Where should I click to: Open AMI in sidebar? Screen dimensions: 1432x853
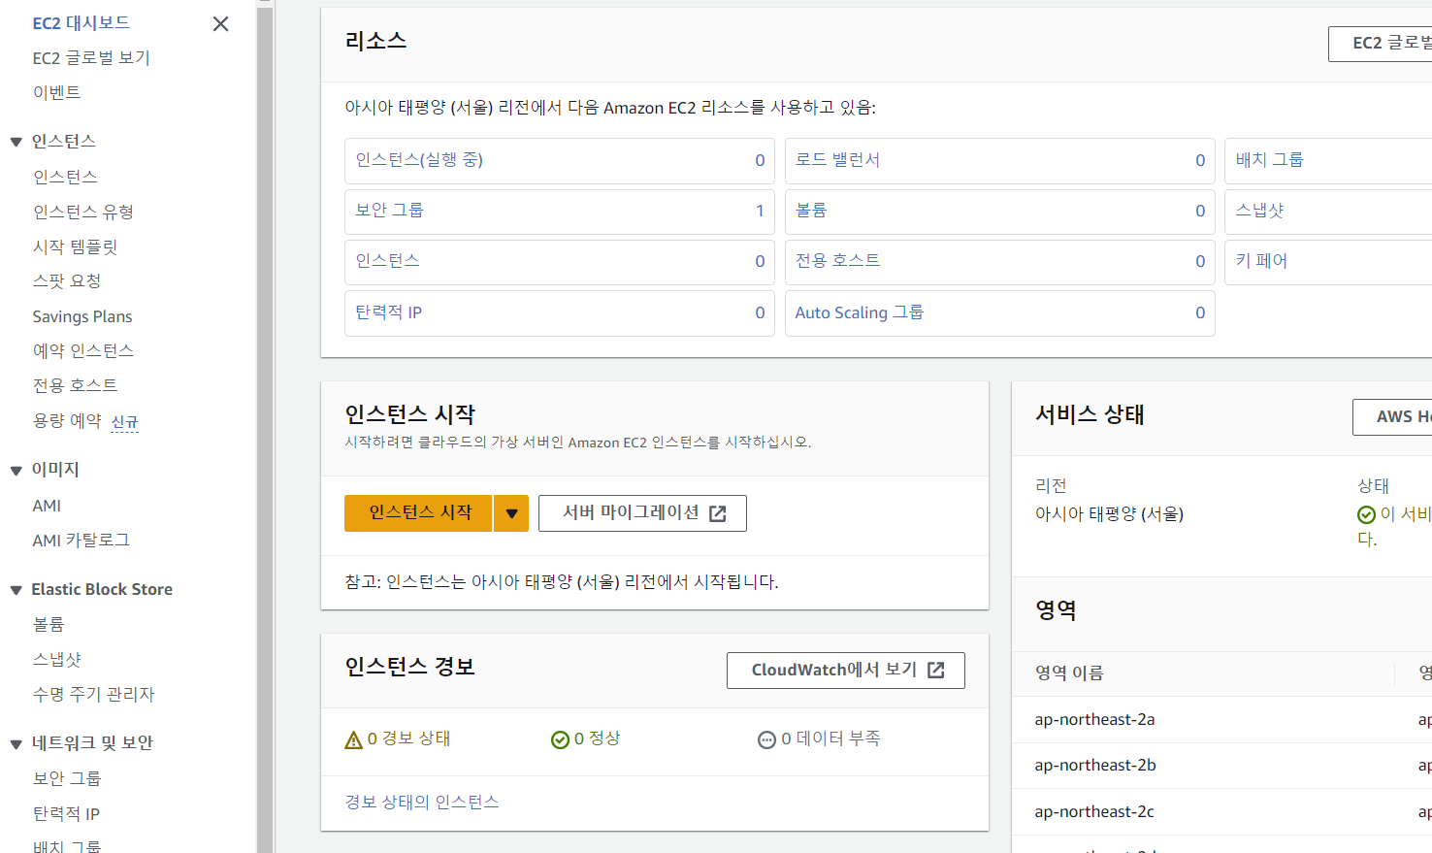[47, 506]
